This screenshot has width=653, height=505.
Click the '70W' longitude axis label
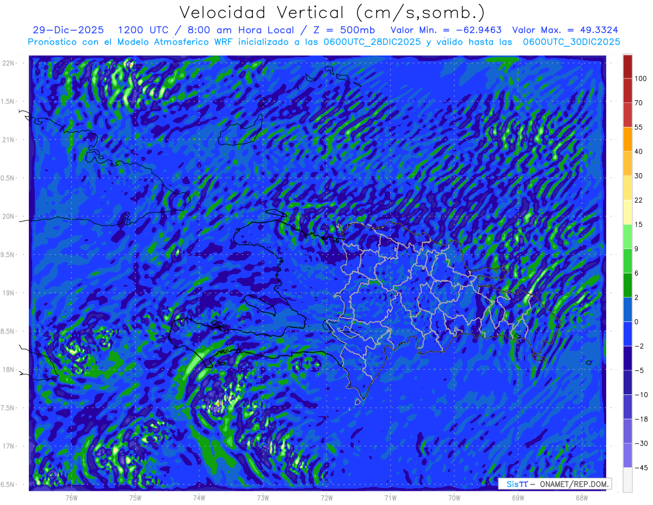454,497
